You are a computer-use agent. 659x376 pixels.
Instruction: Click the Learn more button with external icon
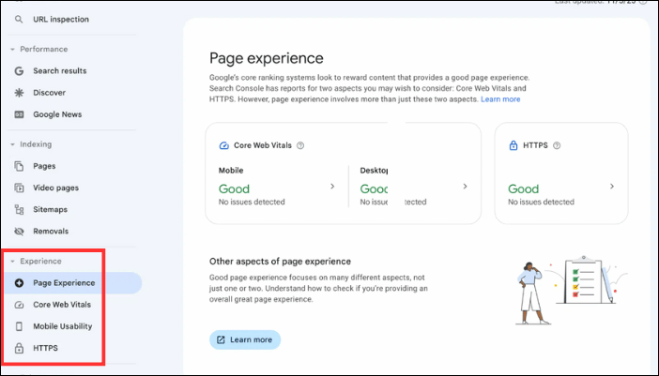click(x=245, y=340)
